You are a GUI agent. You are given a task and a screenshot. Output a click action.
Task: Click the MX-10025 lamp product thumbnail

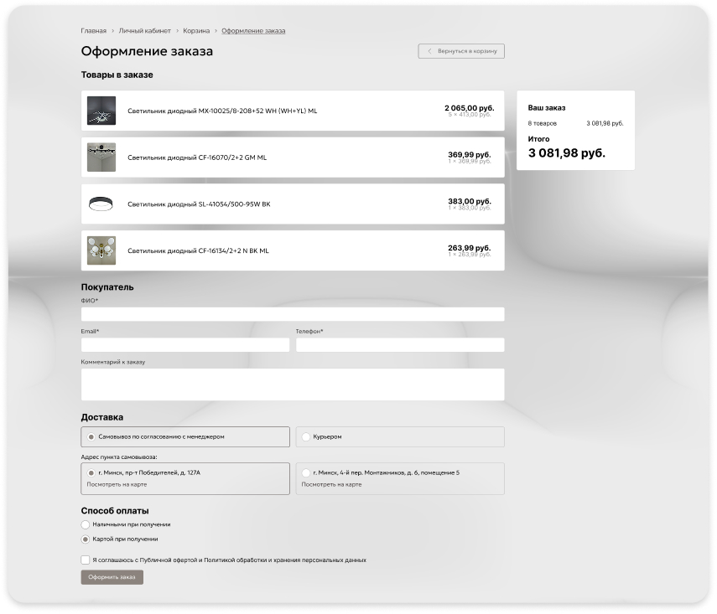coord(101,111)
